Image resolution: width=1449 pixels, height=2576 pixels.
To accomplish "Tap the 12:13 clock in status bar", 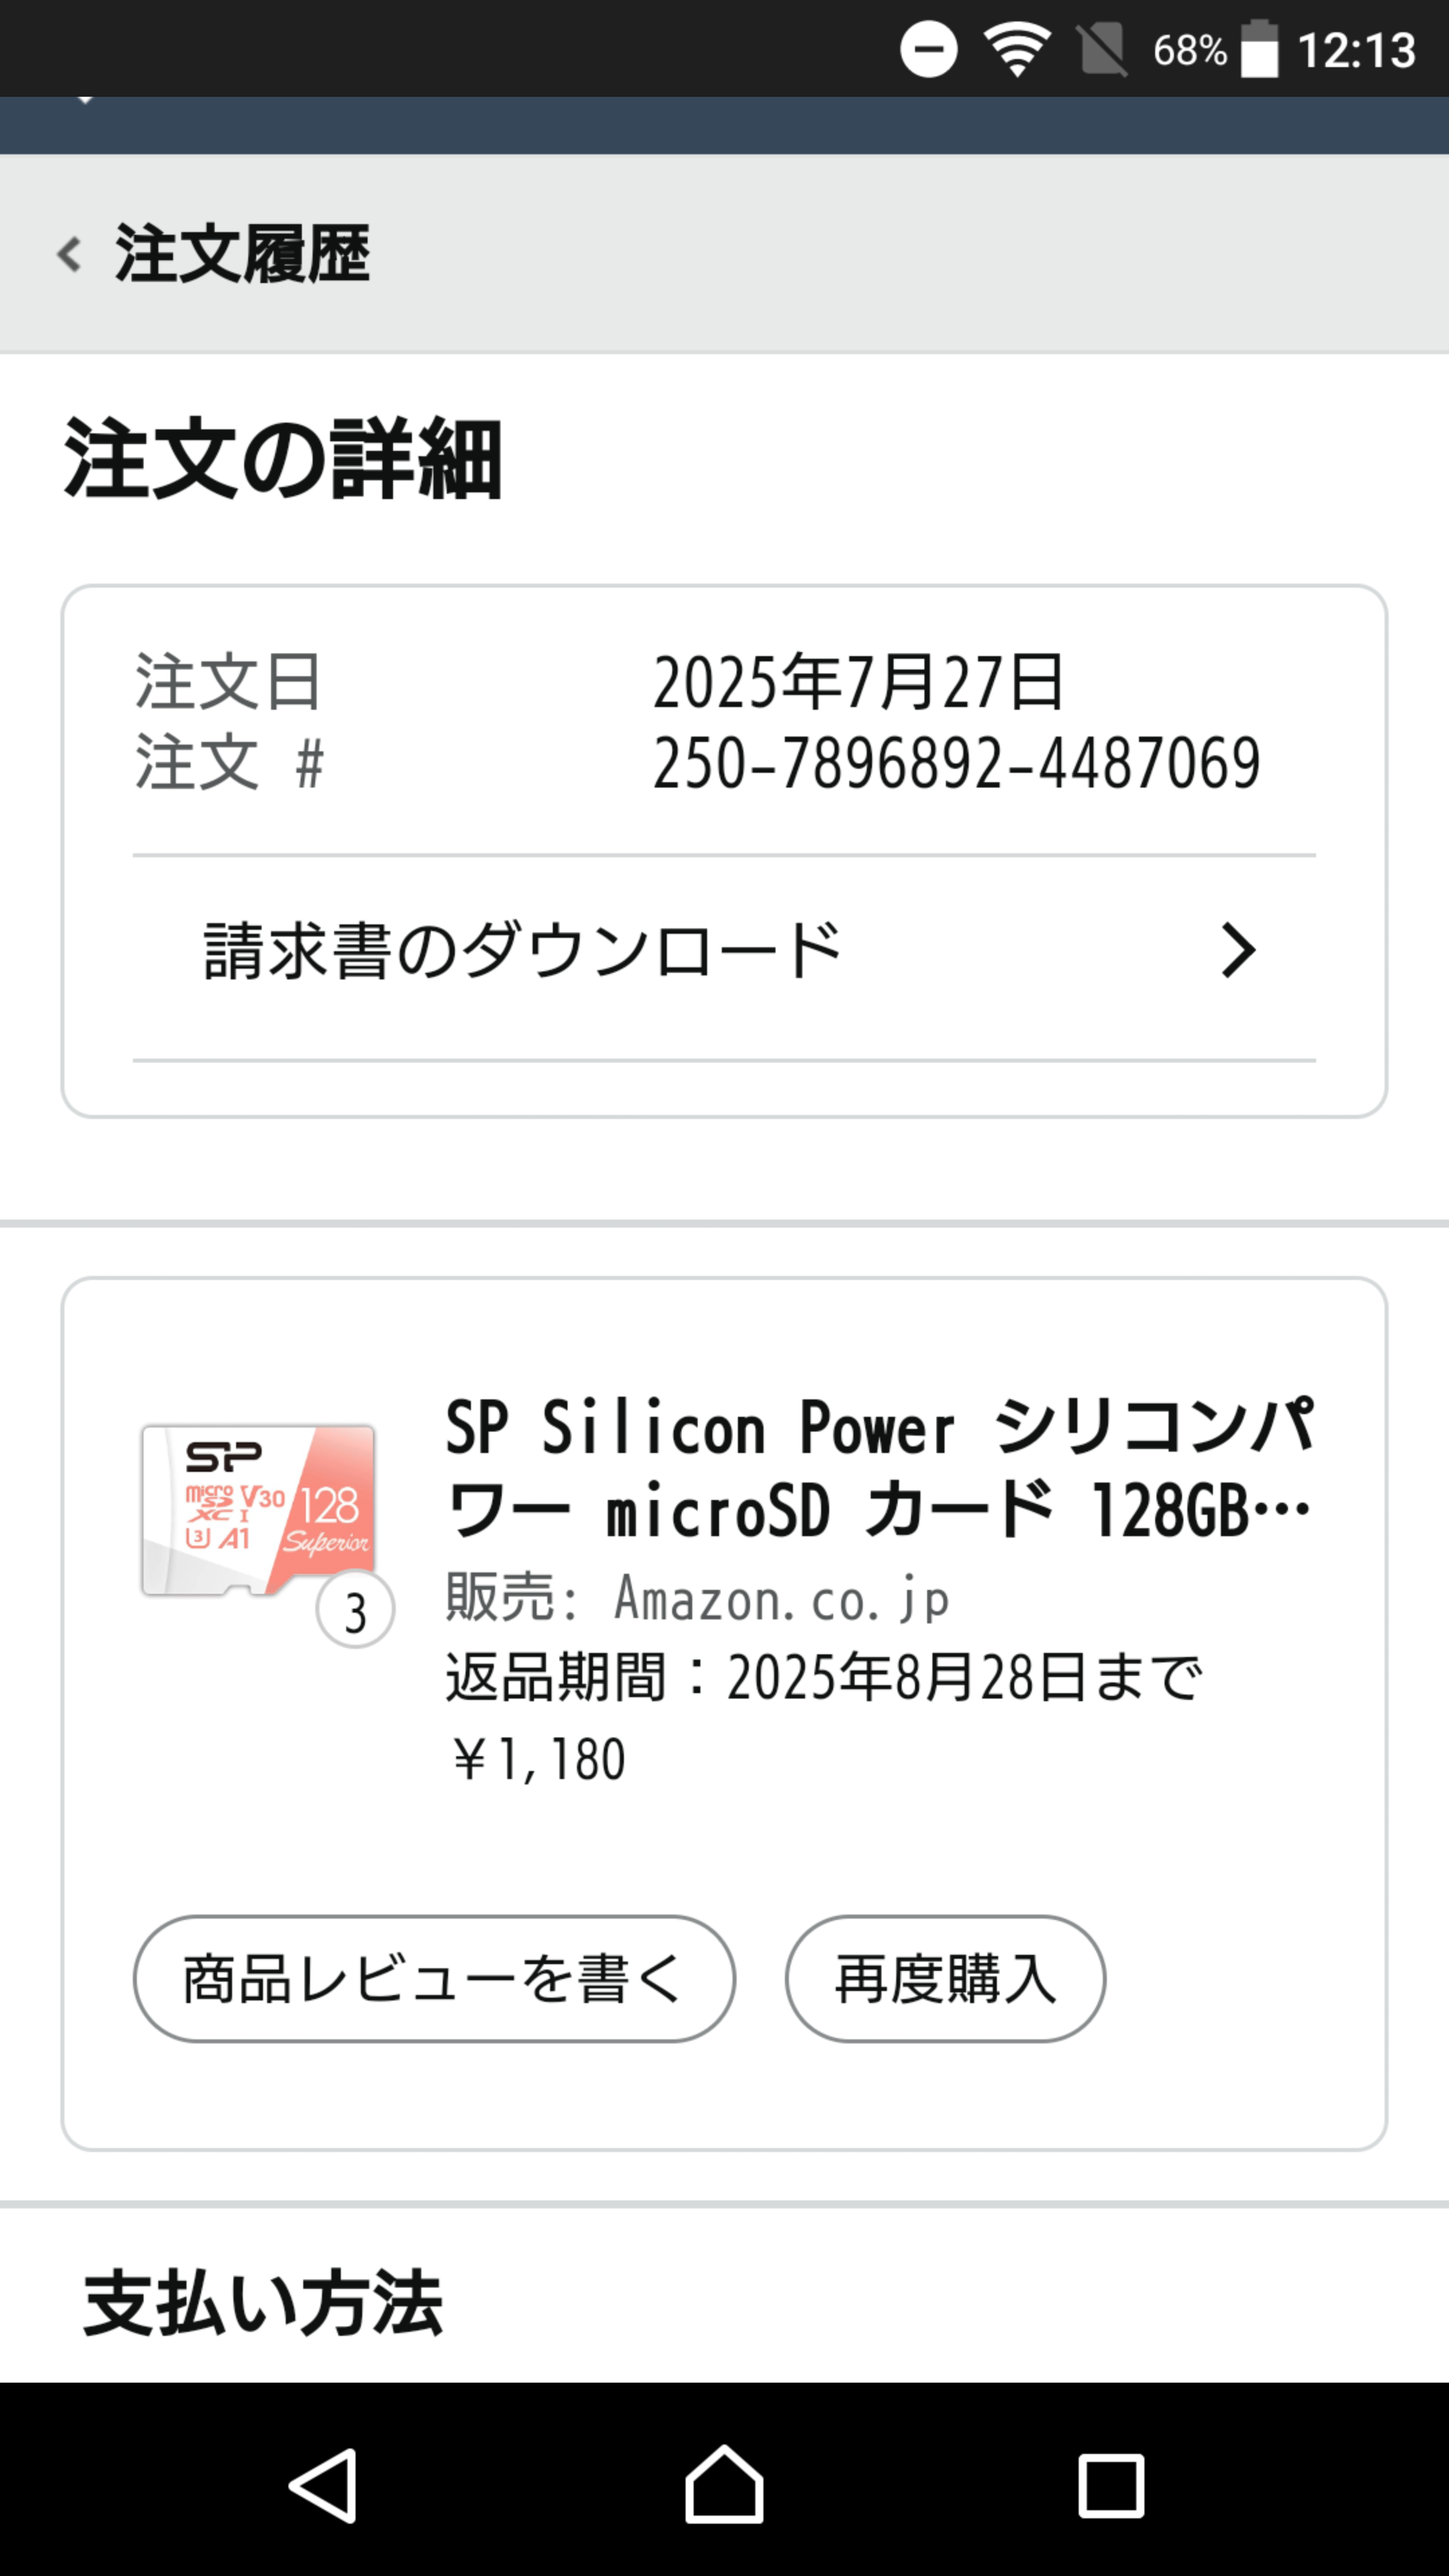I will (x=1356, y=49).
